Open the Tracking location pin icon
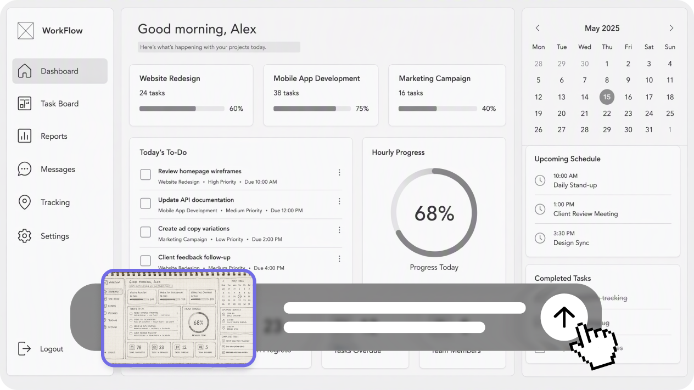Screen dimensions: 694x390 point(25,202)
